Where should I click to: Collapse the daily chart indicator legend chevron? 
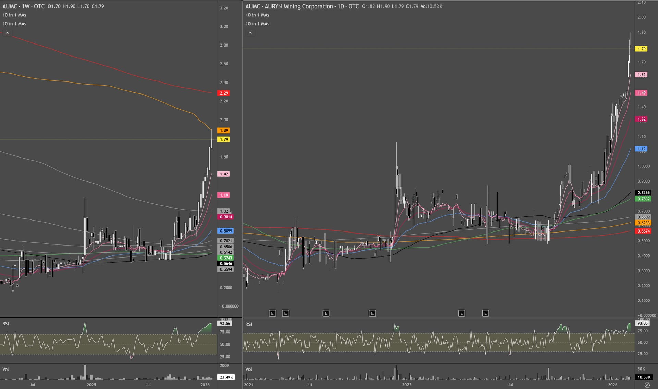[x=250, y=33]
